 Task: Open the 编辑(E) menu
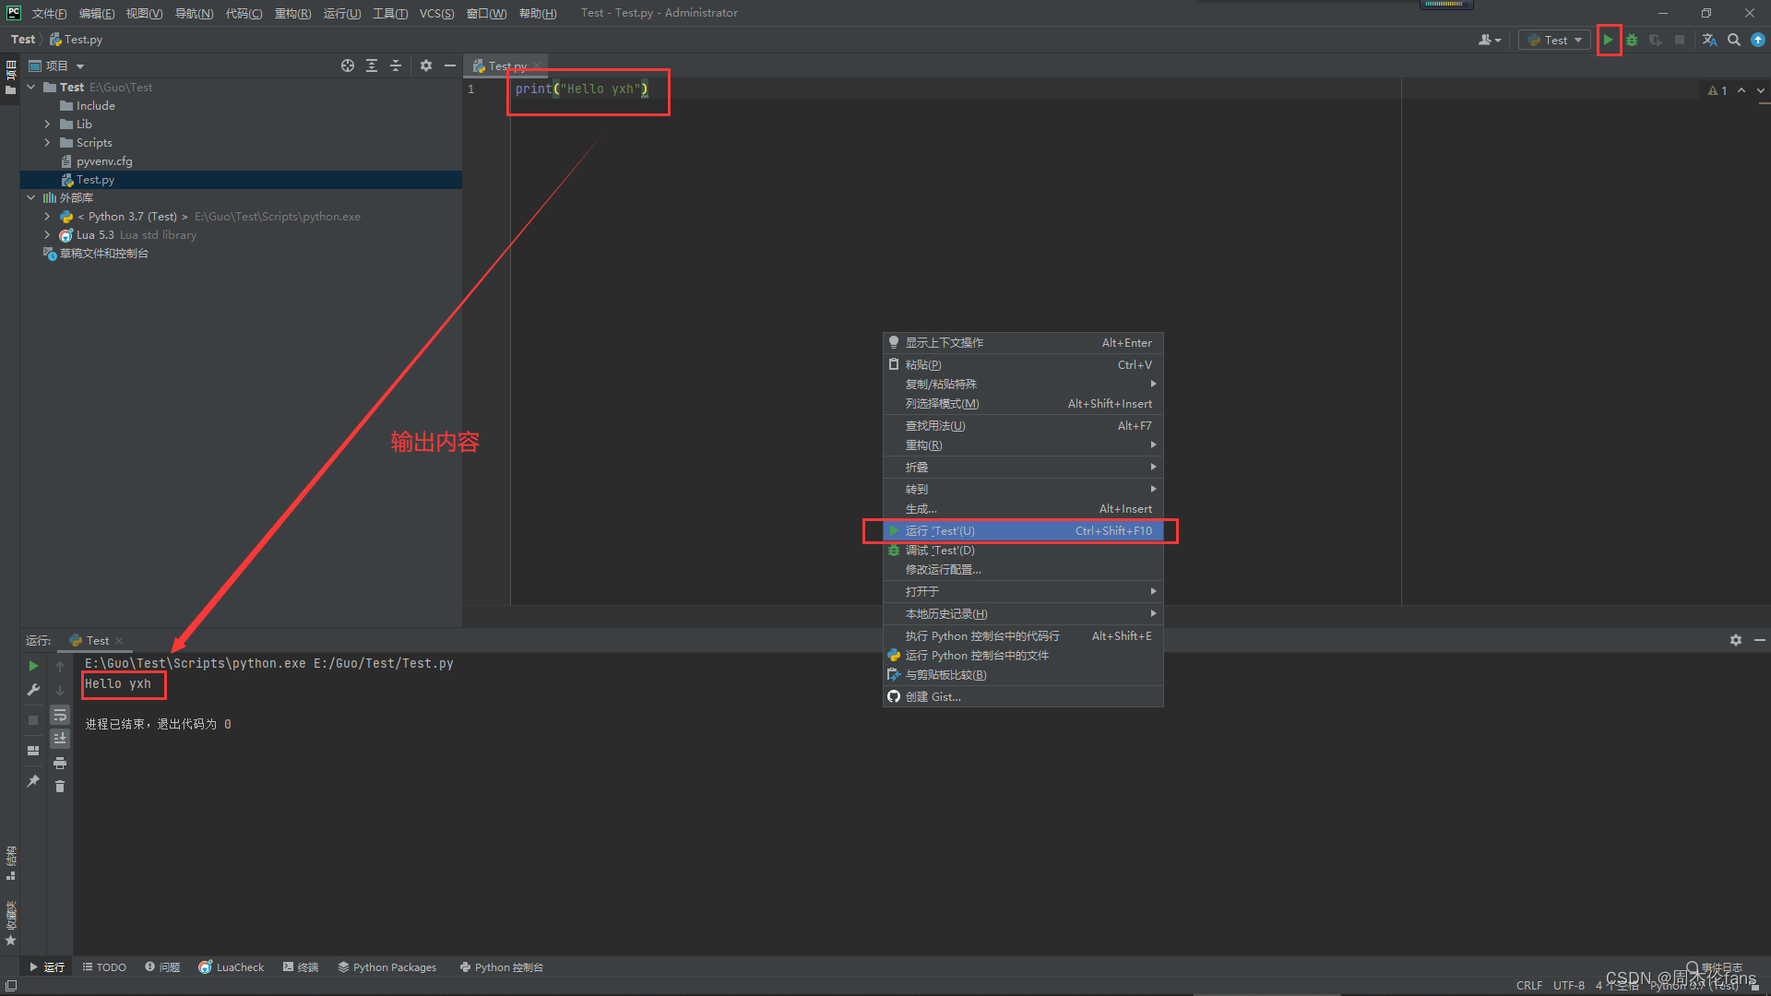click(x=97, y=13)
